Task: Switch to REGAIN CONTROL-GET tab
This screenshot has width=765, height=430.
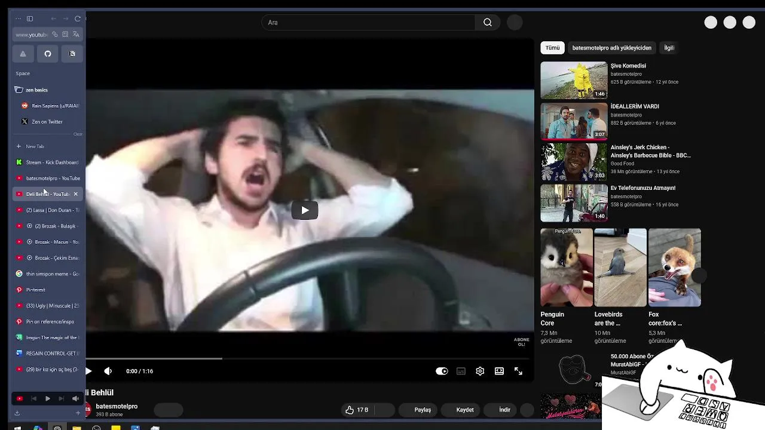Action: pyautogui.click(x=48, y=354)
